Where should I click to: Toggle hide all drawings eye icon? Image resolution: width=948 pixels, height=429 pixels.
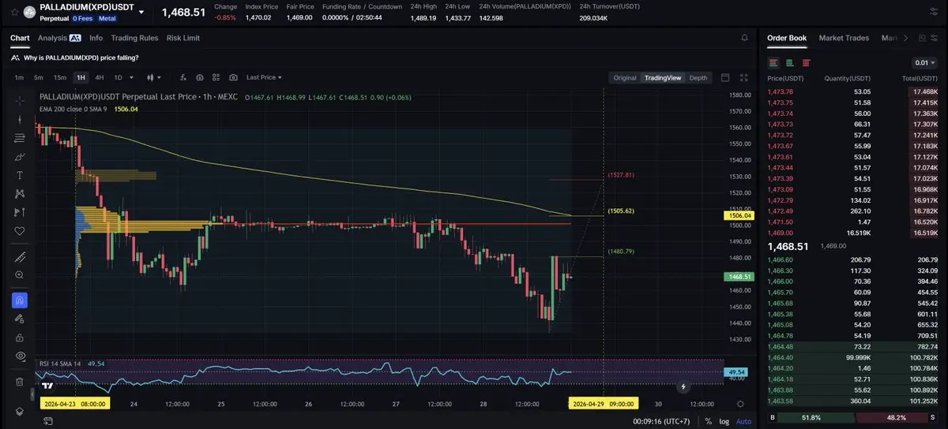click(x=20, y=356)
